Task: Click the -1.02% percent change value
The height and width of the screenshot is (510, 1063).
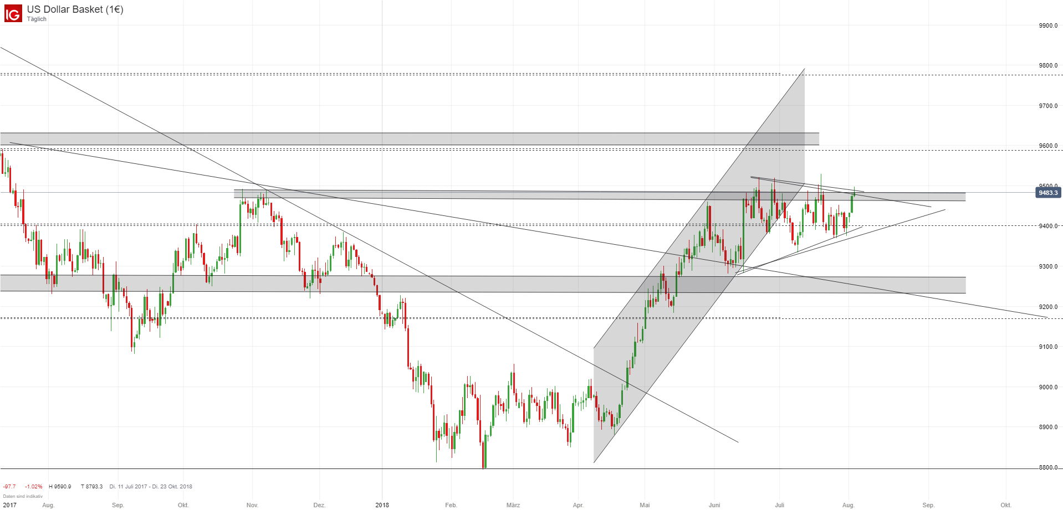Action: click(33, 487)
